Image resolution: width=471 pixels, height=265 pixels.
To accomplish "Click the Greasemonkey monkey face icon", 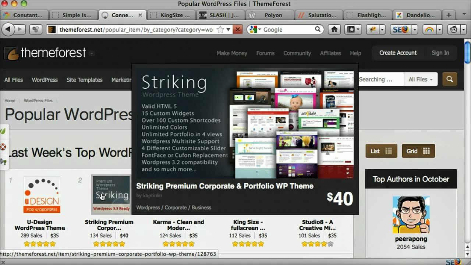I will 454,29.
